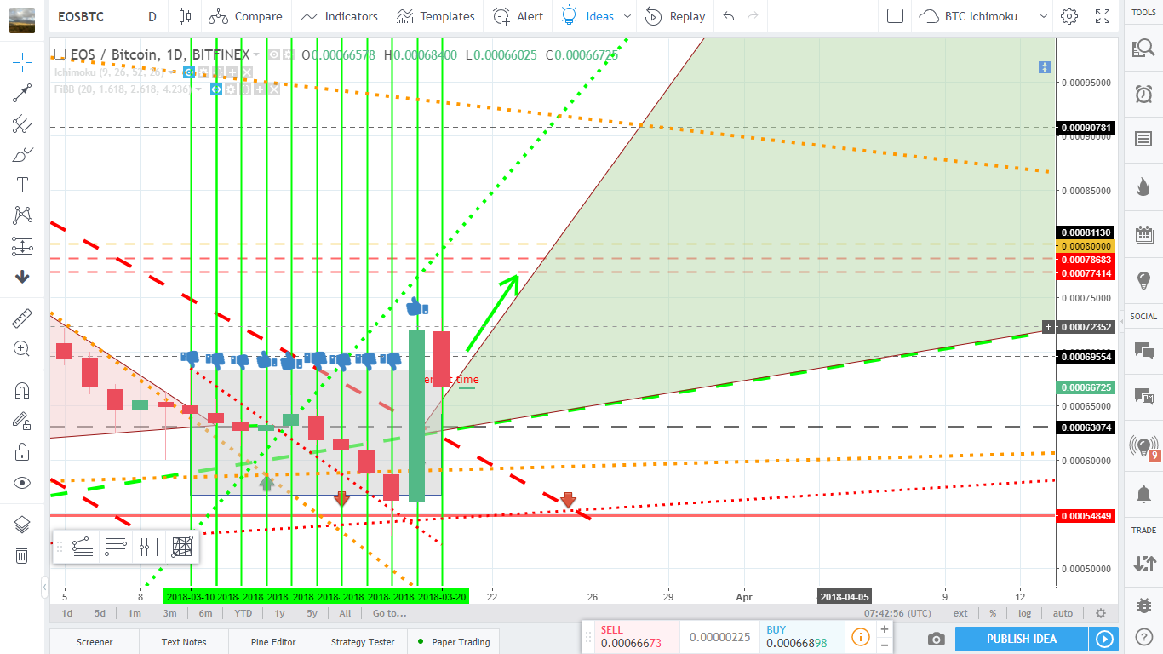Screen dimensions: 1163x654
Task: Toggle the Ideas lightbulb button
Action: click(588, 16)
